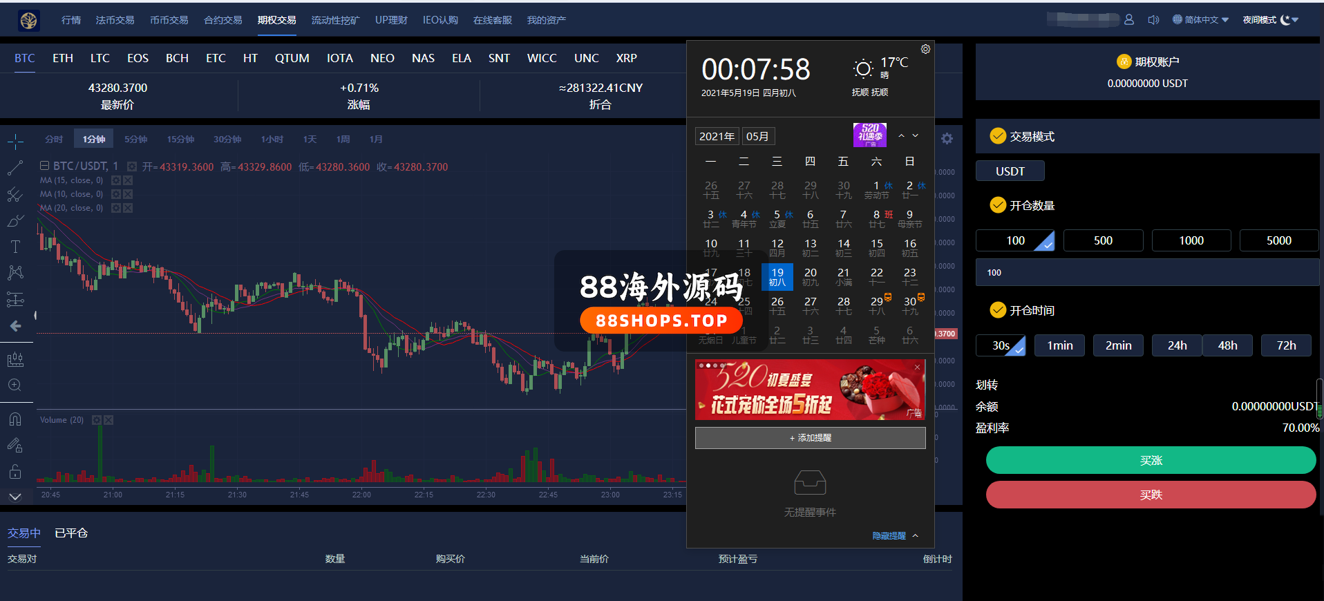
Task: Select the trend line drawing tool
Action: tap(15, 168)
